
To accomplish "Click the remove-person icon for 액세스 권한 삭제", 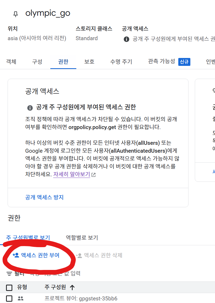I will coord(79,256).
